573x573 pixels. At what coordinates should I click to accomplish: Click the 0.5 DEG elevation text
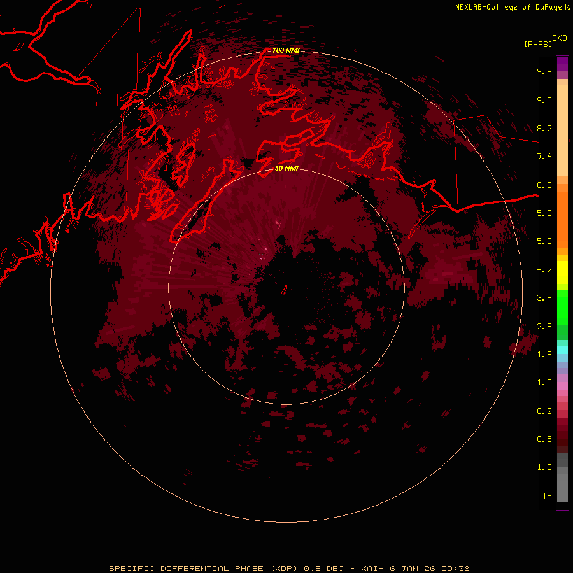coord(324,569)
